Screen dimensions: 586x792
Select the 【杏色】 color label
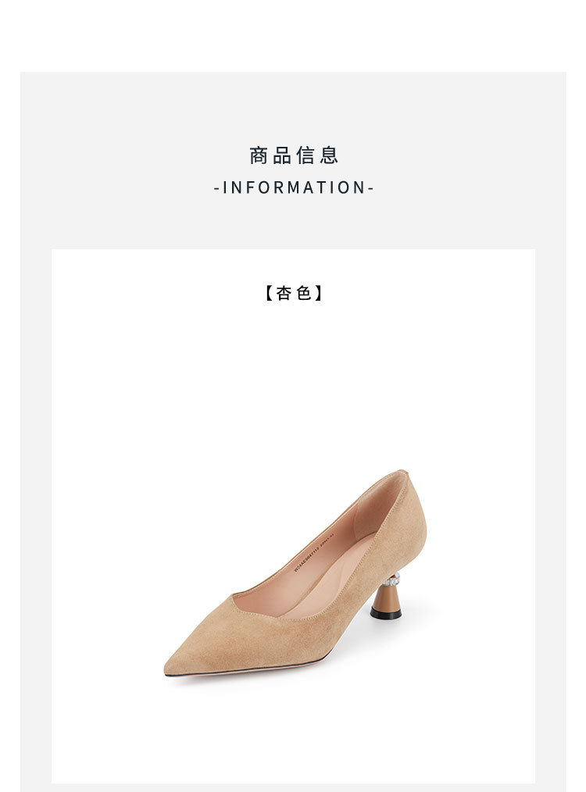point(294,292)
